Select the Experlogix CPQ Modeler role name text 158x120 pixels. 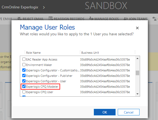click(42, 87)
